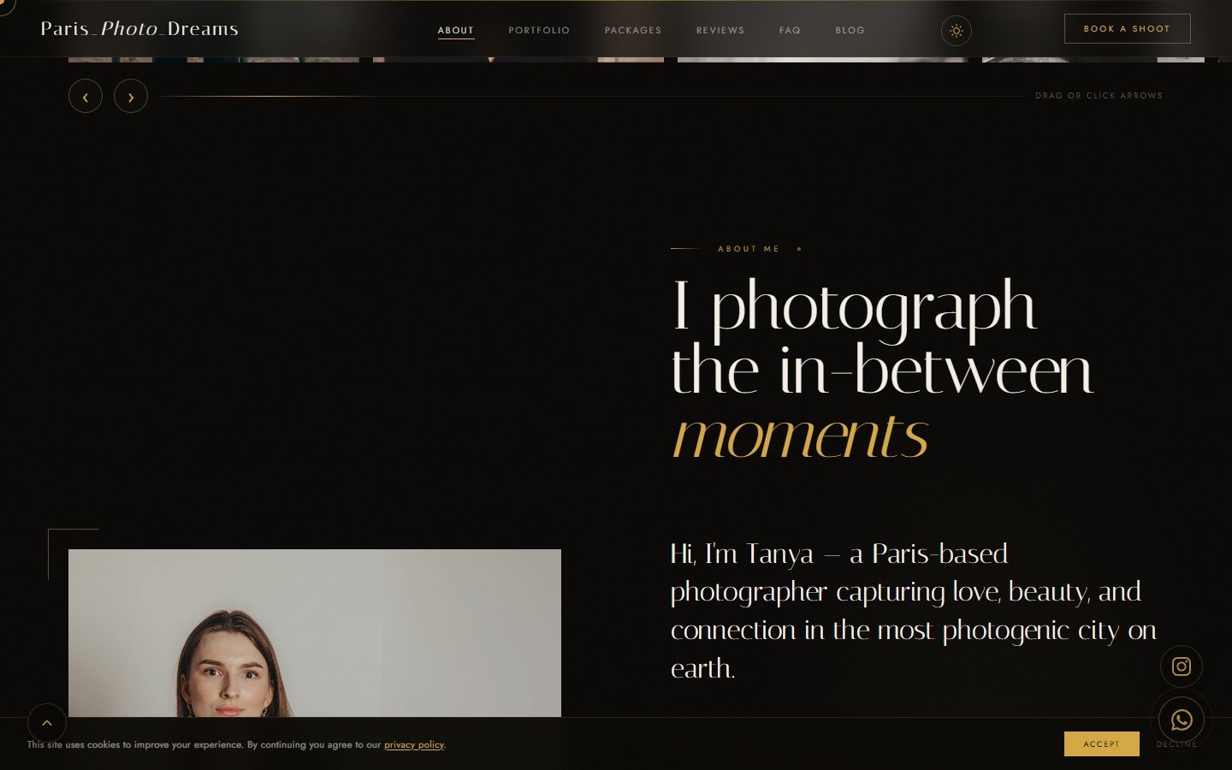Go to the Packages page
This screenshot has width=1232, height=770.
633,30
